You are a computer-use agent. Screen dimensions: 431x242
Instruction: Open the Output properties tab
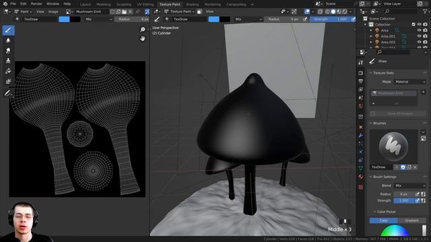point(361,81)
